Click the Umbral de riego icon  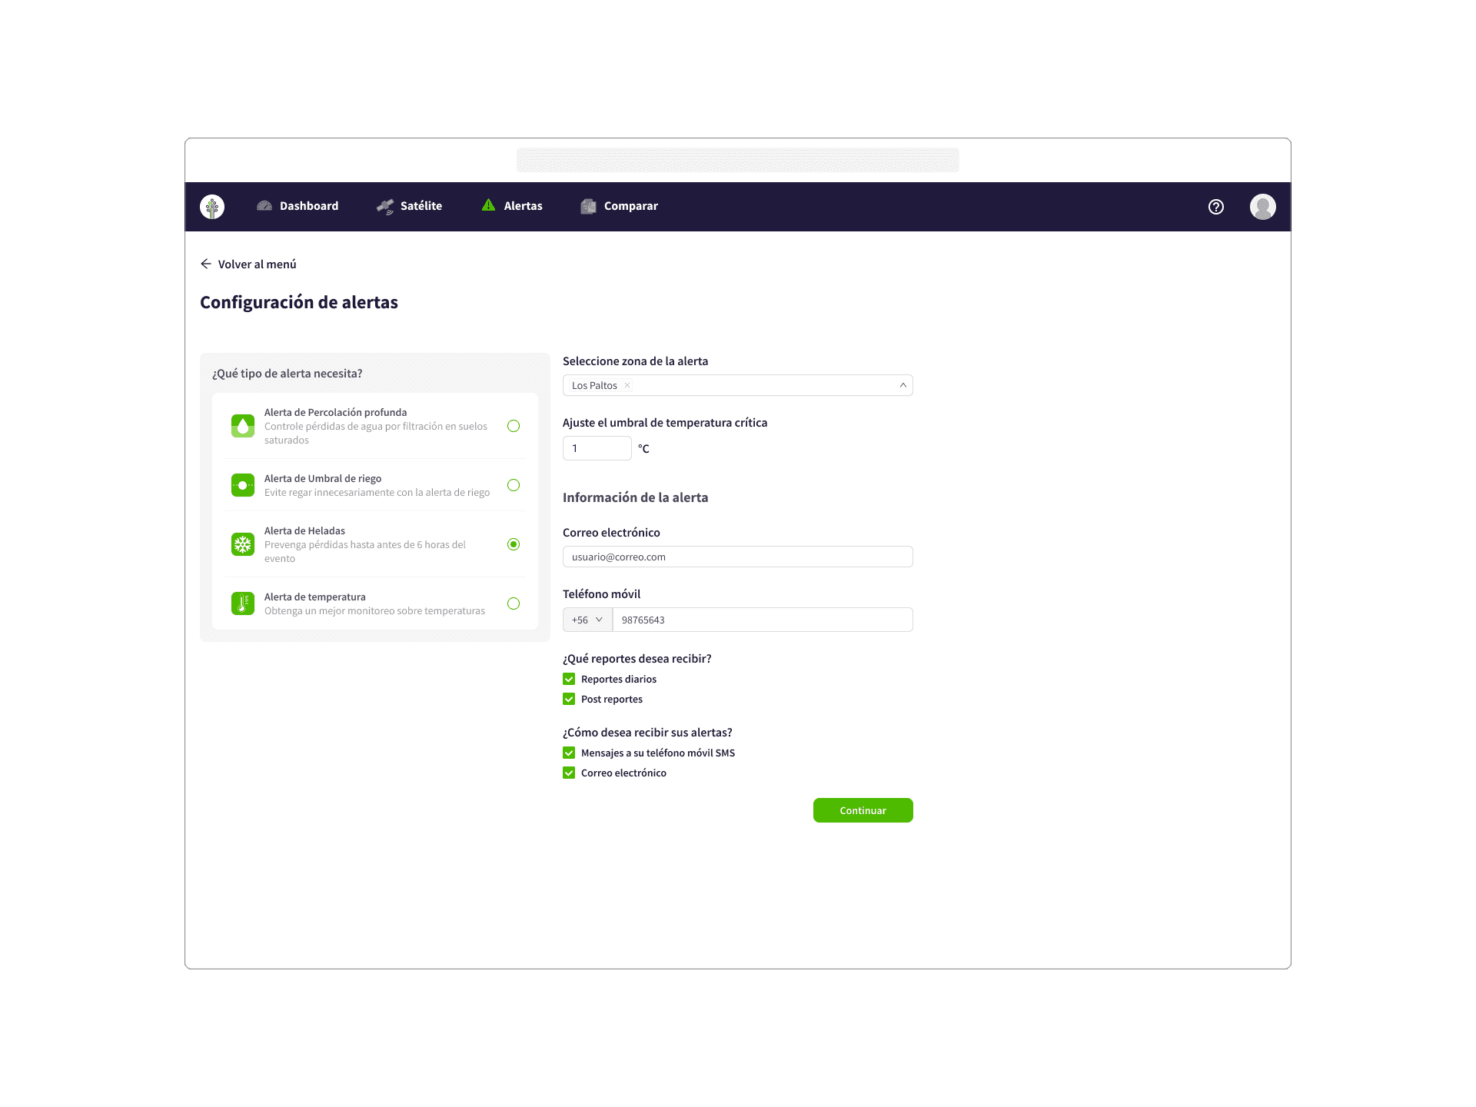pyautogui.click(x=243, y=485)
